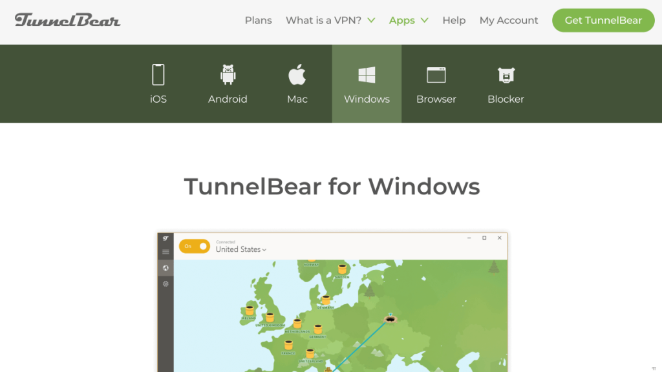Expand the What is a VPN? chevron
The width and height of the screenshot is (662, 372).
[x=371, y=20]
